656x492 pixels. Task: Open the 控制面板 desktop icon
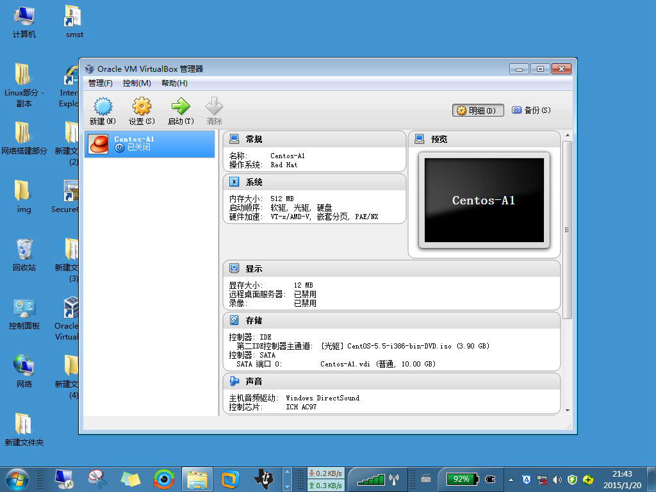coord(24,313)
